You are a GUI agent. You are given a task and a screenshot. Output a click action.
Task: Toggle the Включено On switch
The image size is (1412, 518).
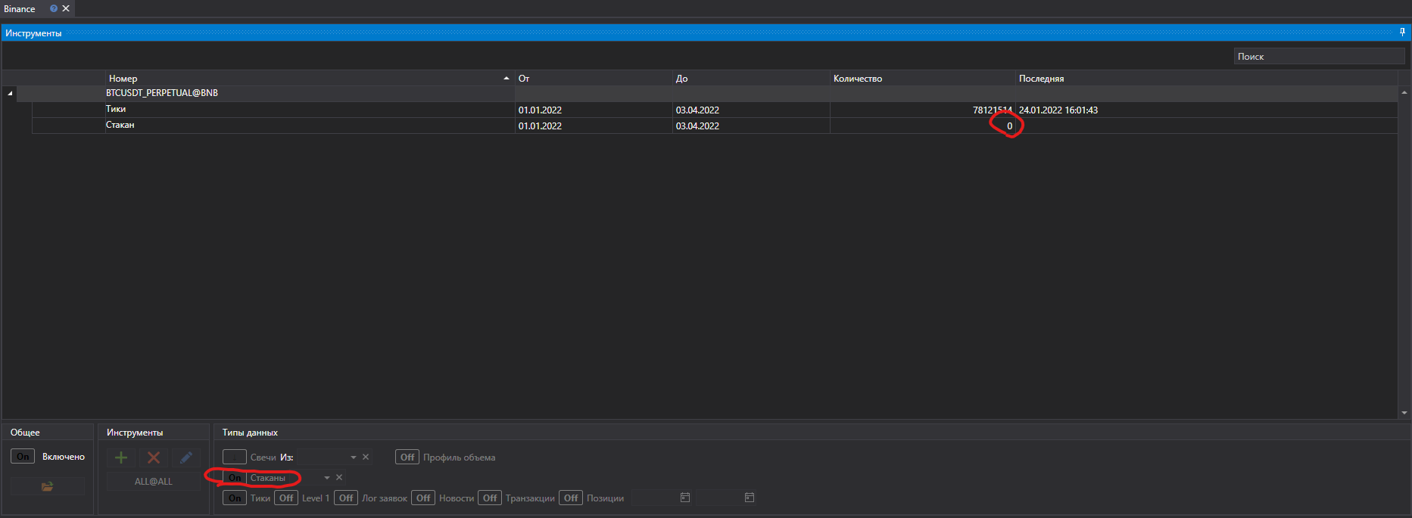(x=23, y=457)
